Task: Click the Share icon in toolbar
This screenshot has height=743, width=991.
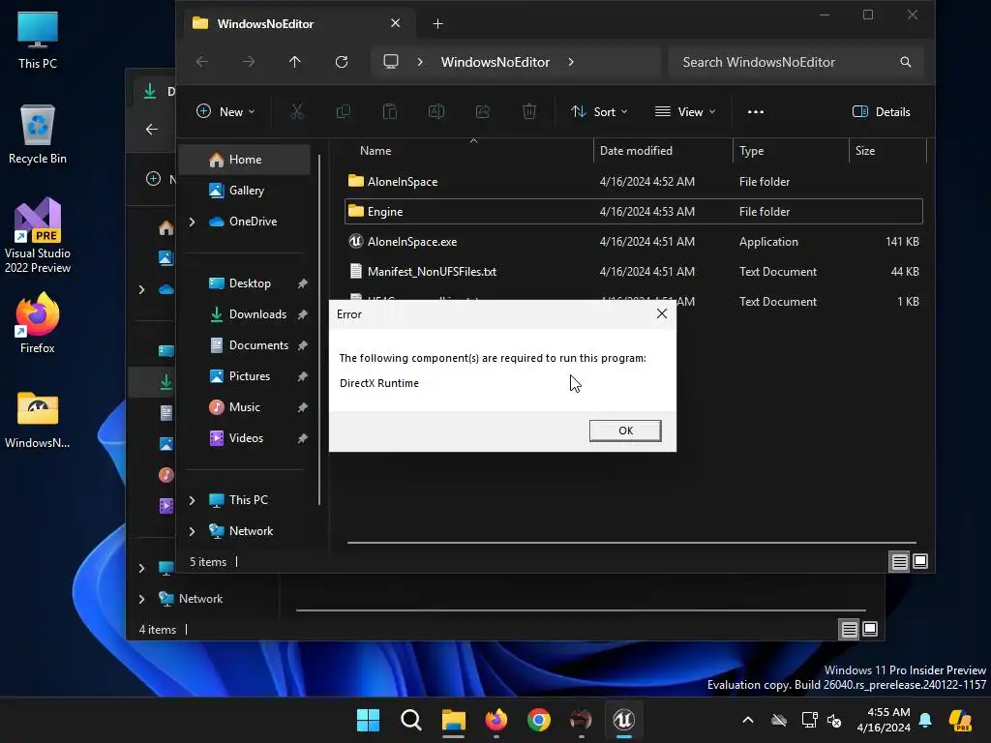Action: [483, 112]
